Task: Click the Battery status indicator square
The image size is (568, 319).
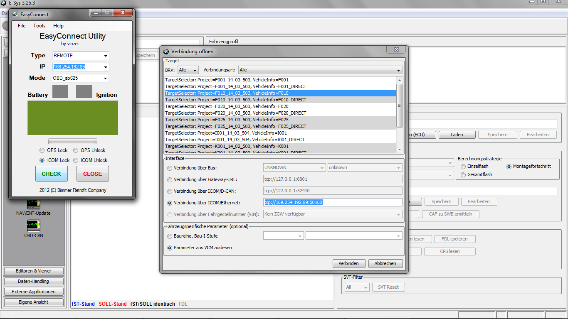Action: (x=60, y=92)
